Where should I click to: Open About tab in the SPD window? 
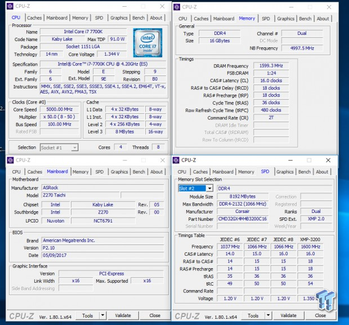322,172
